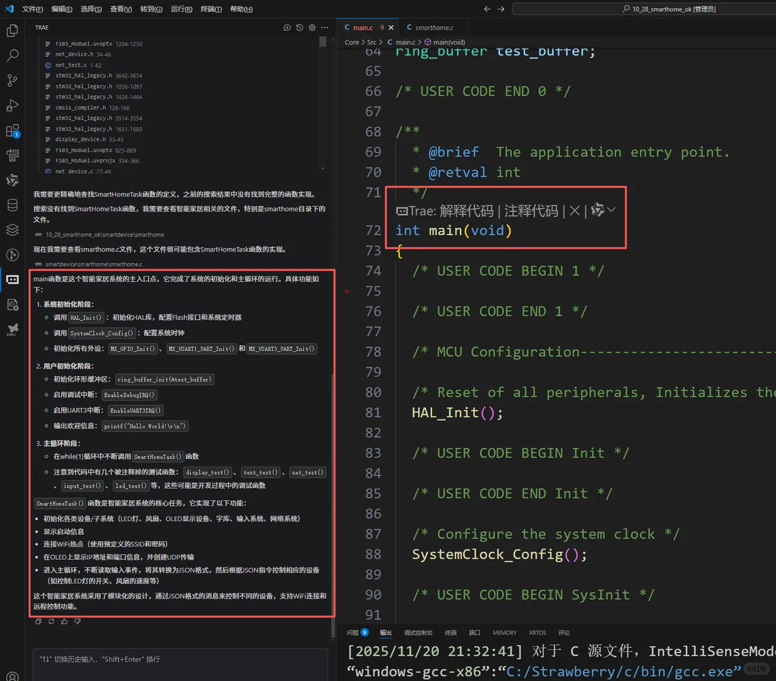Open the smartdevice\smarthome\smarthome.c file link
Viewport: 776px width, 681px height.
pyautogui.click(x=89, y=264)
